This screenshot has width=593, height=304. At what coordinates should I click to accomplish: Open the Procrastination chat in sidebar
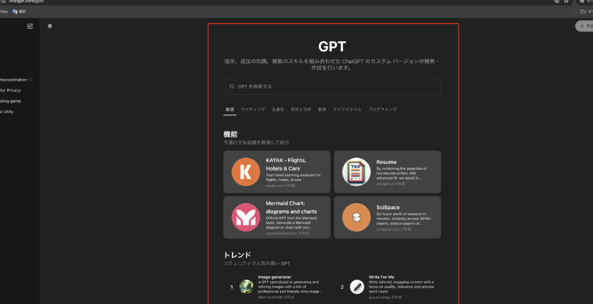click(14, 80)
